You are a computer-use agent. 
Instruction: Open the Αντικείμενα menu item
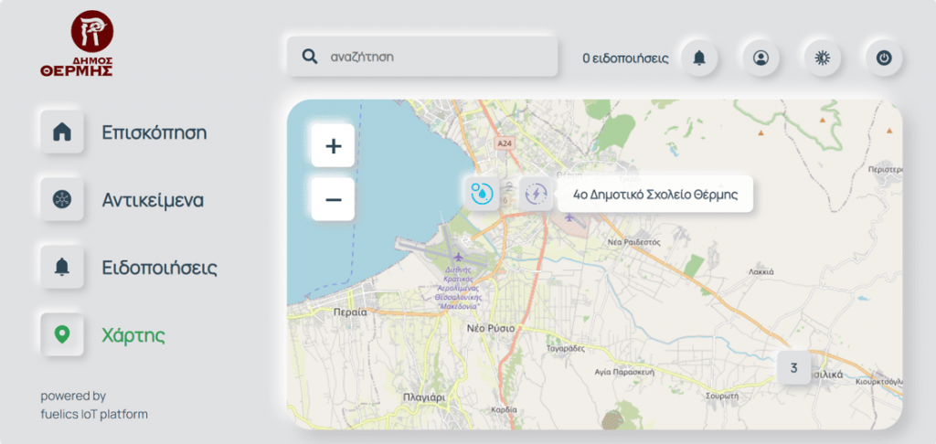click(153, 200)
